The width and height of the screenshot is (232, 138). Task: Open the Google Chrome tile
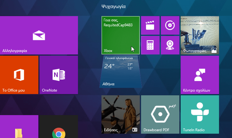click(59, 127)
